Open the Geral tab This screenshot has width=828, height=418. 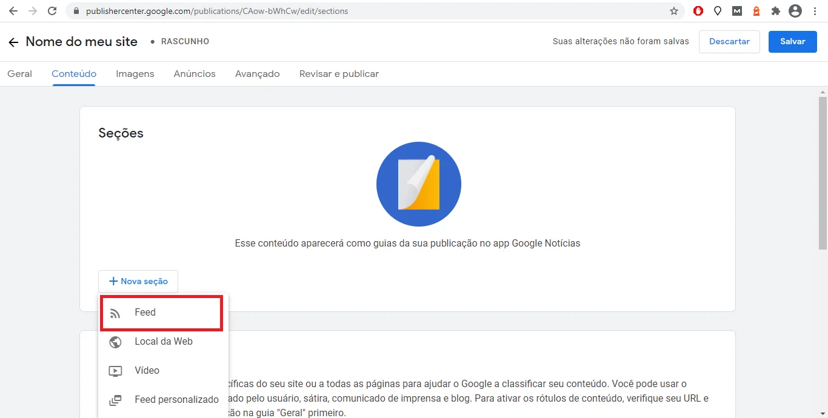19,74
